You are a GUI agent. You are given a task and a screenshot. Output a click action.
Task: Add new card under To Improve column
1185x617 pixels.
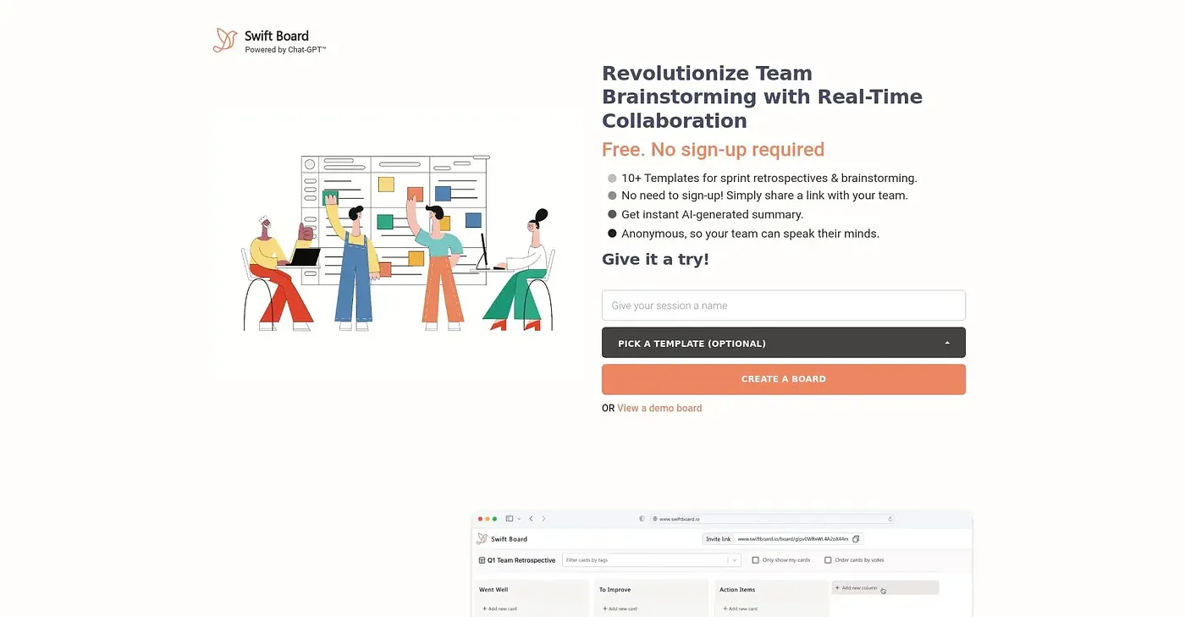620,609
